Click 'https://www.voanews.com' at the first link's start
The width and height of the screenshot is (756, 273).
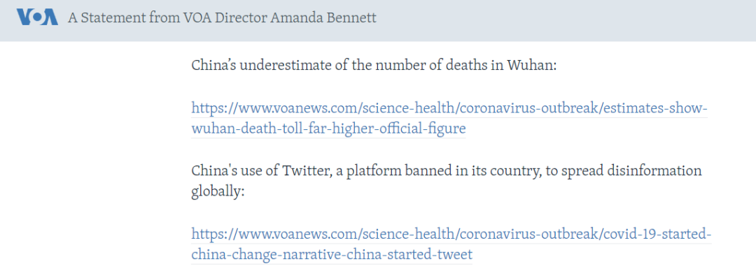[264, 108]
